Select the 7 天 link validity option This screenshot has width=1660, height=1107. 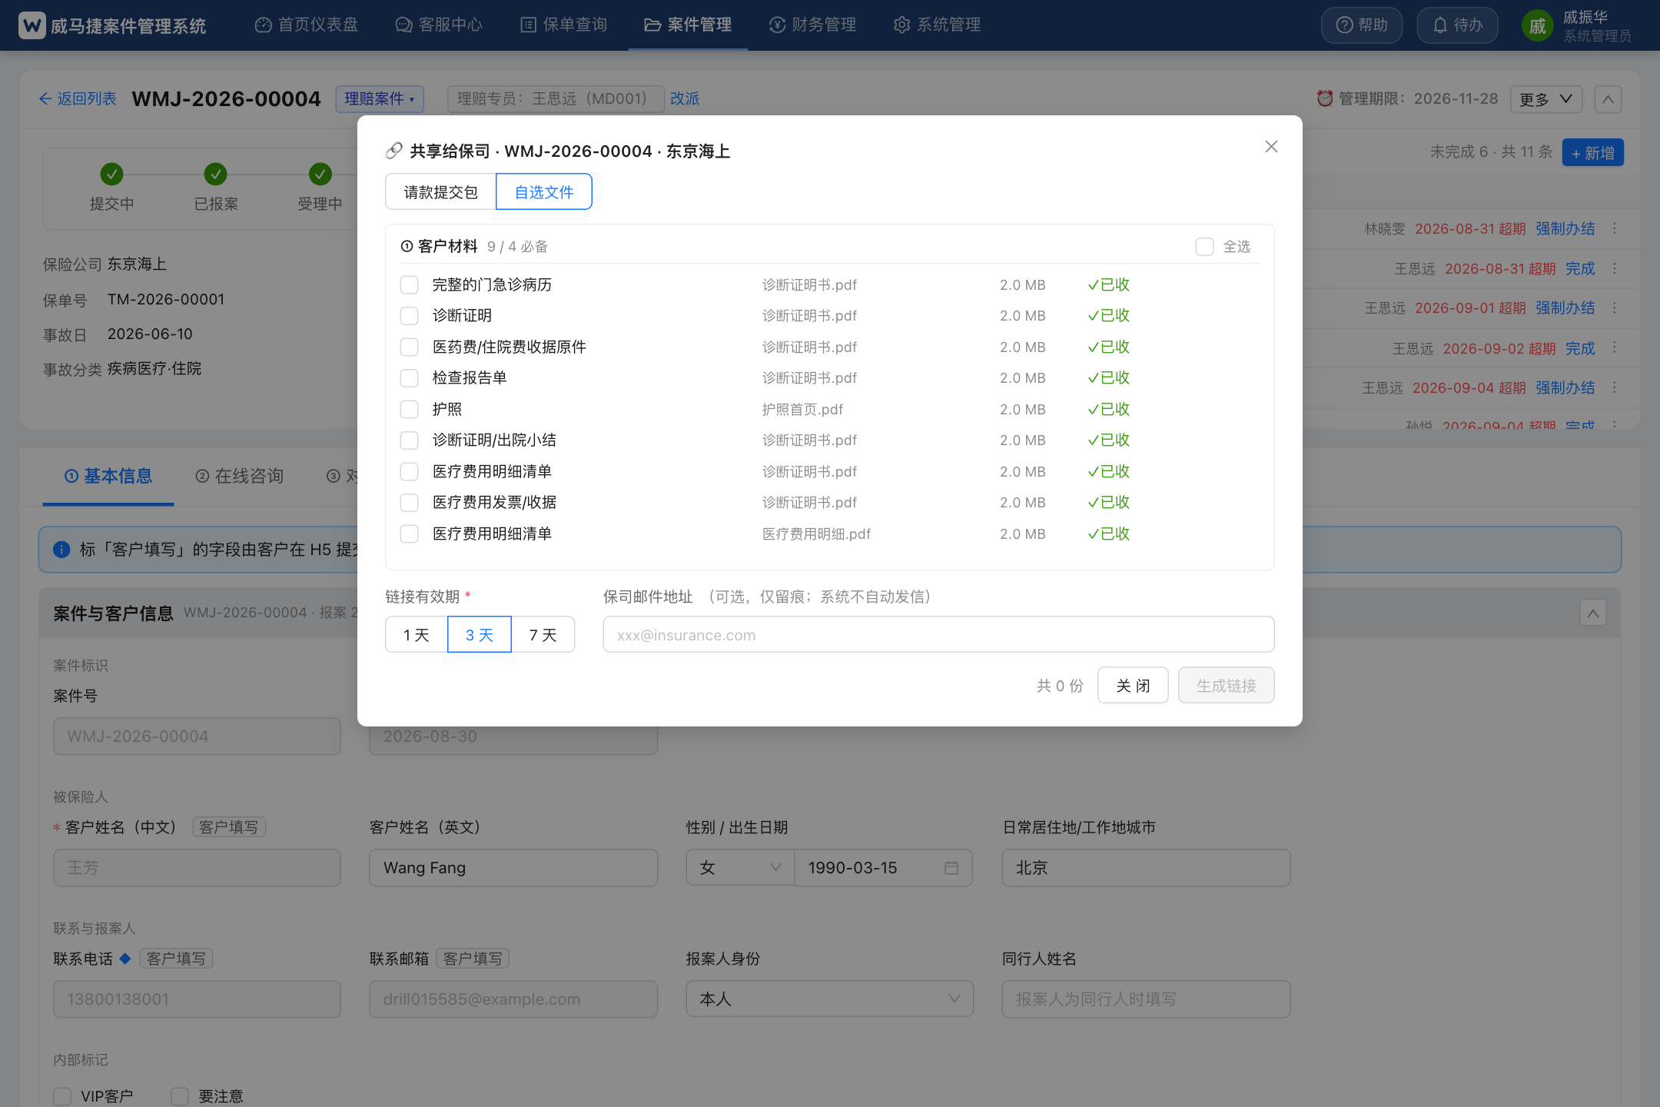543,634
